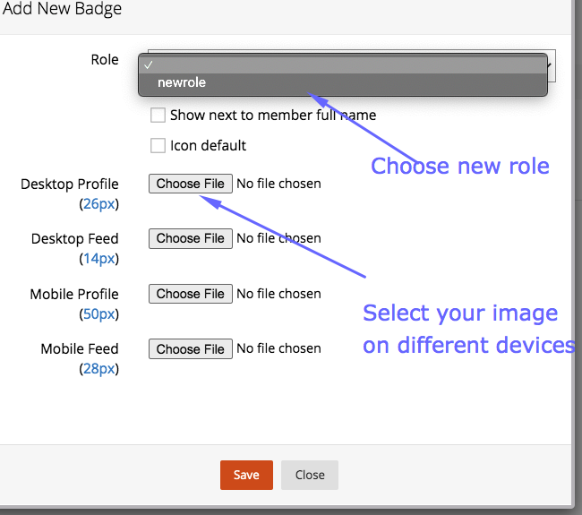The image size is (582, 515).
Task: Click No file chosen beside Mobile Feed
Action: tap(278, 348)
